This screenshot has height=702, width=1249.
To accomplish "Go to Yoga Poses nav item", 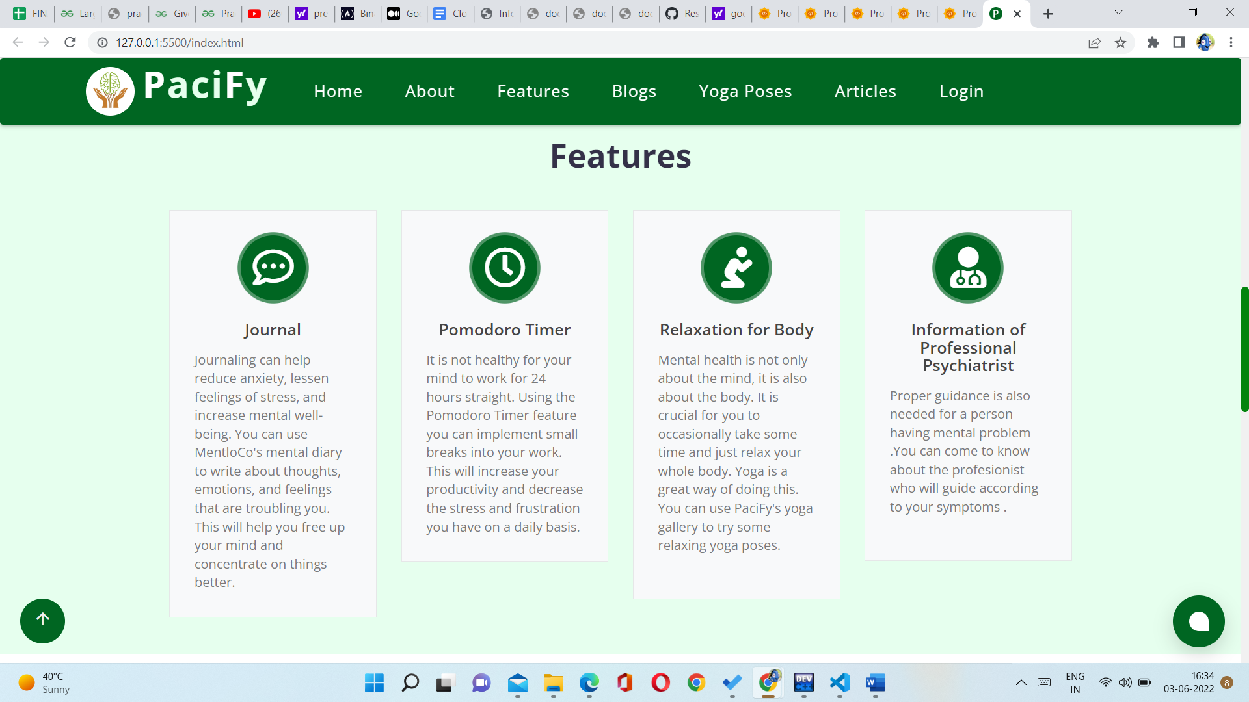I will [745, 91].
